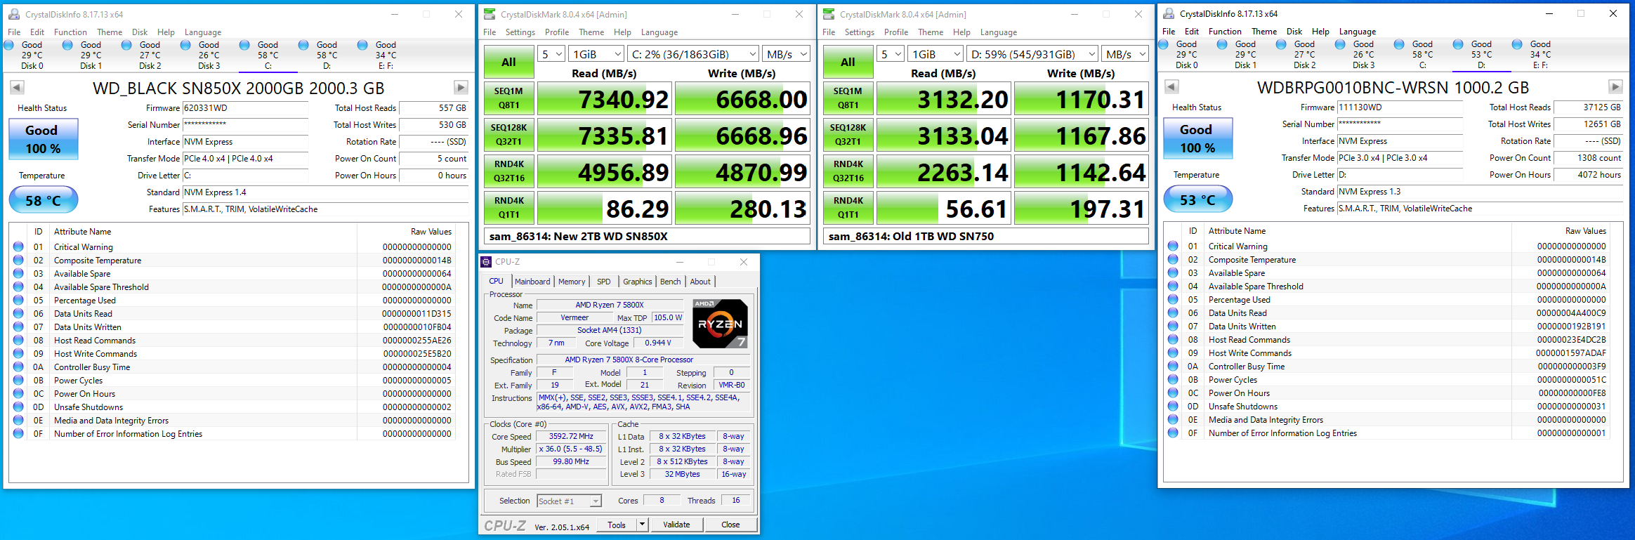The image size is (1635, 540).
Task: Click the 53 °C temperature indicator
Action: point(1197,199)
